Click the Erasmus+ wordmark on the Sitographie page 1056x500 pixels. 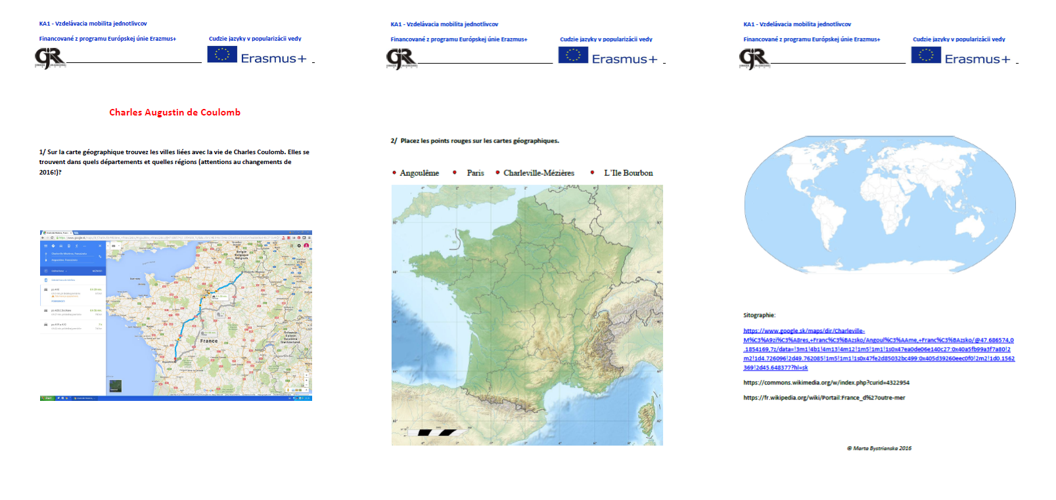(977, 59)
